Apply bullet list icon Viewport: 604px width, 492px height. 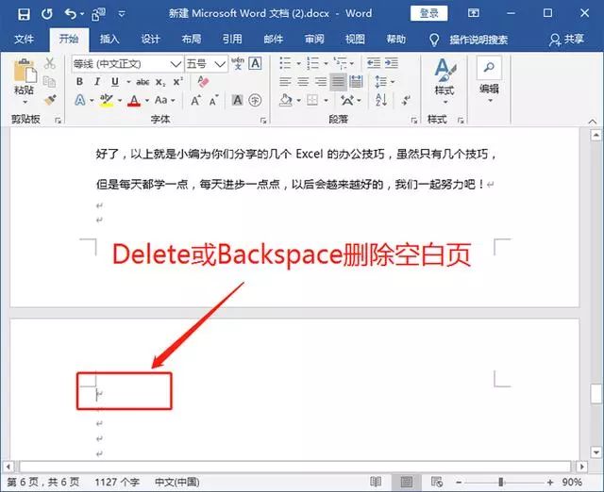point(285,63)
